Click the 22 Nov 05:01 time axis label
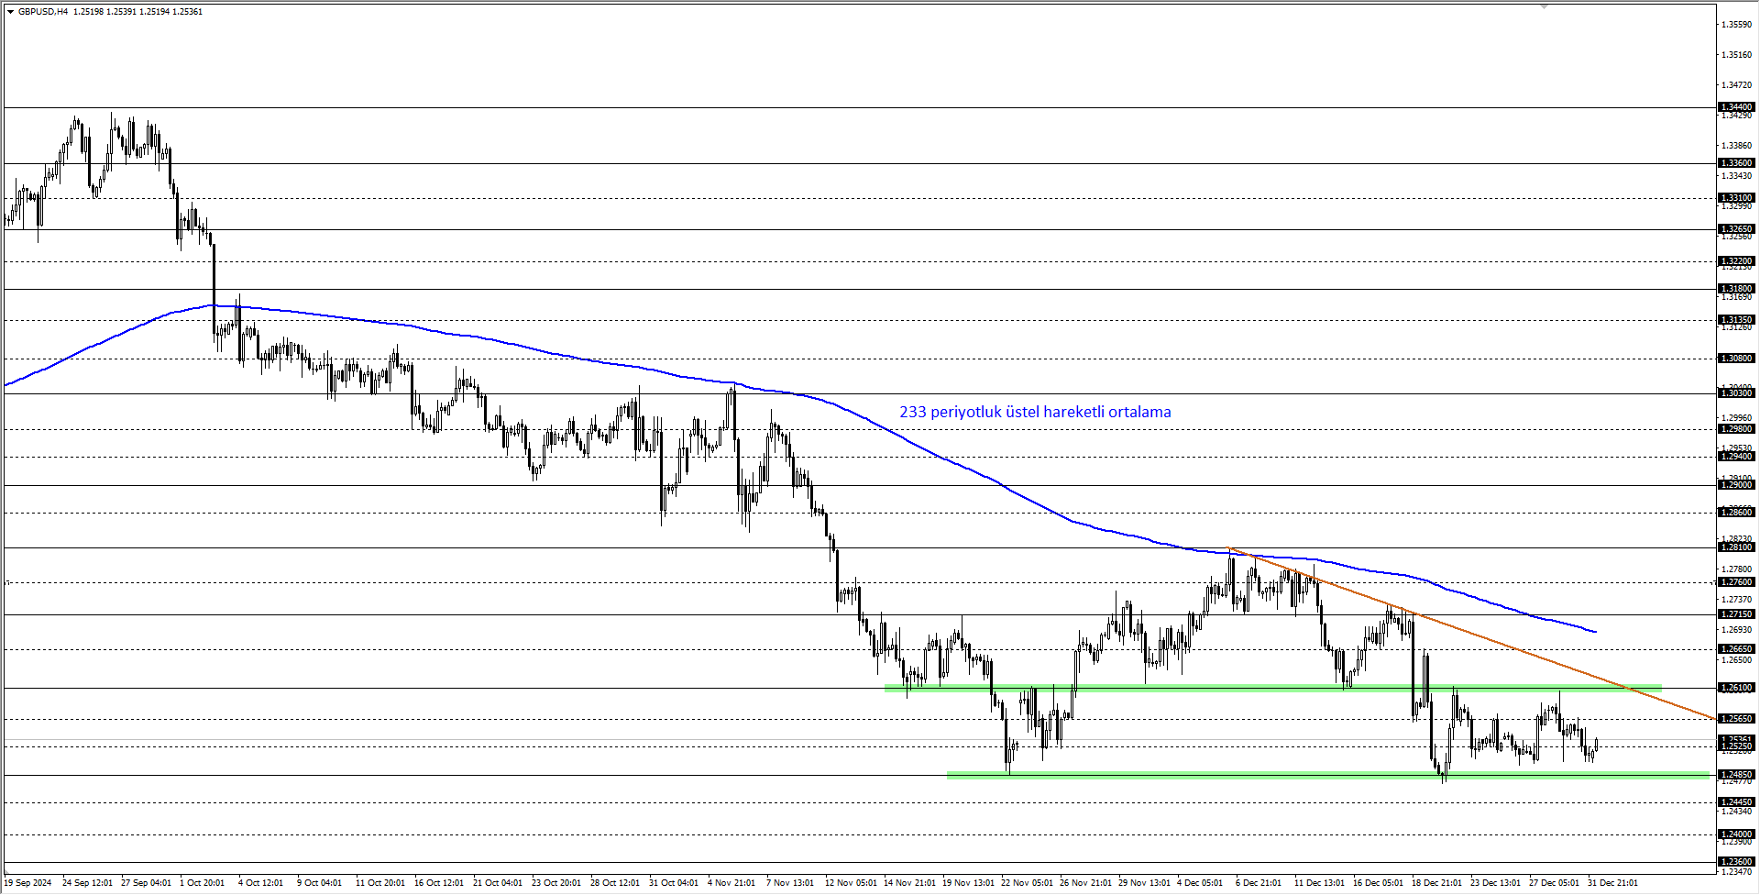This screenshot has height=895, width=1760. (1027, 883)
